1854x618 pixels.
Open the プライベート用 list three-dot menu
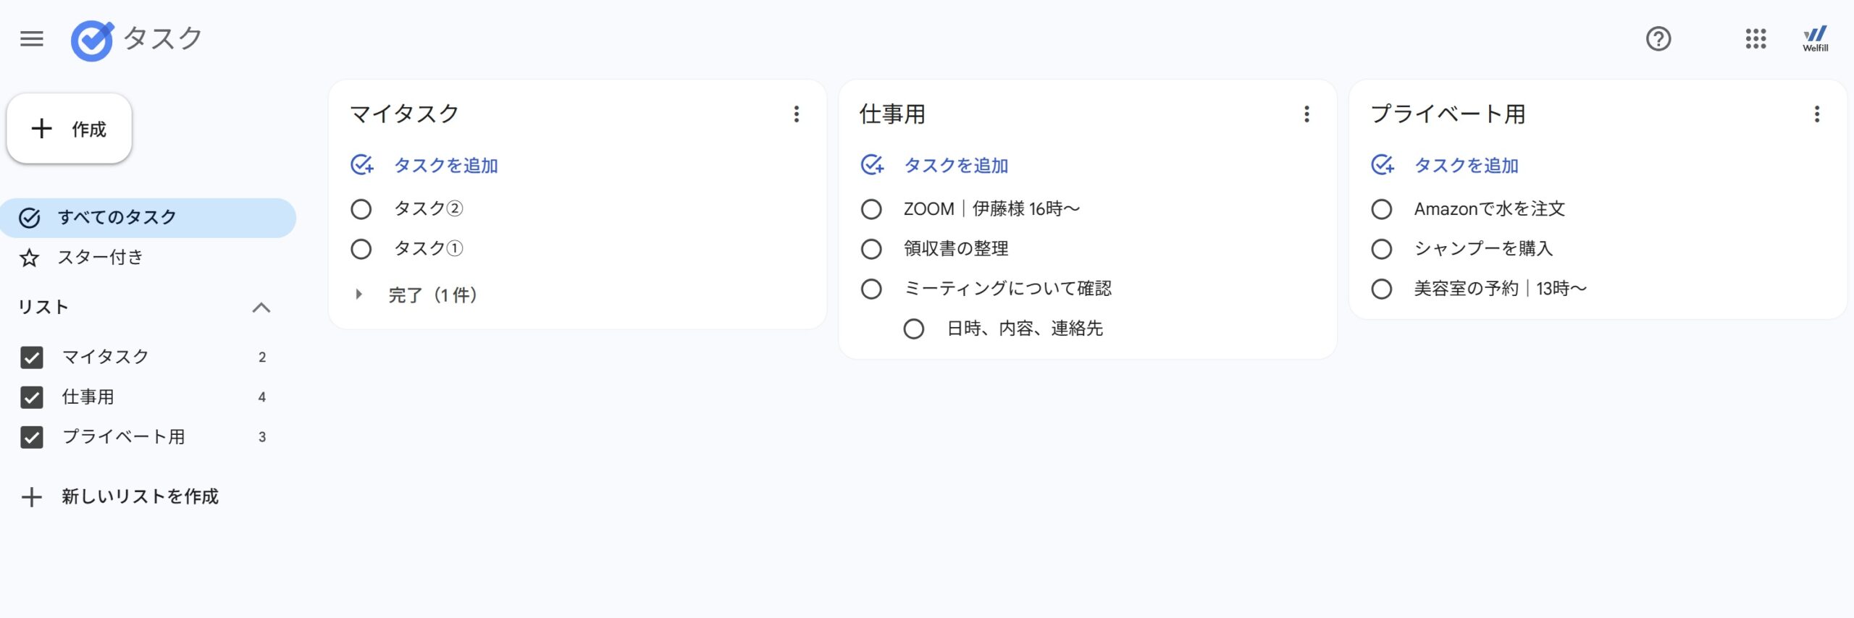click(x=1816, y=114)
